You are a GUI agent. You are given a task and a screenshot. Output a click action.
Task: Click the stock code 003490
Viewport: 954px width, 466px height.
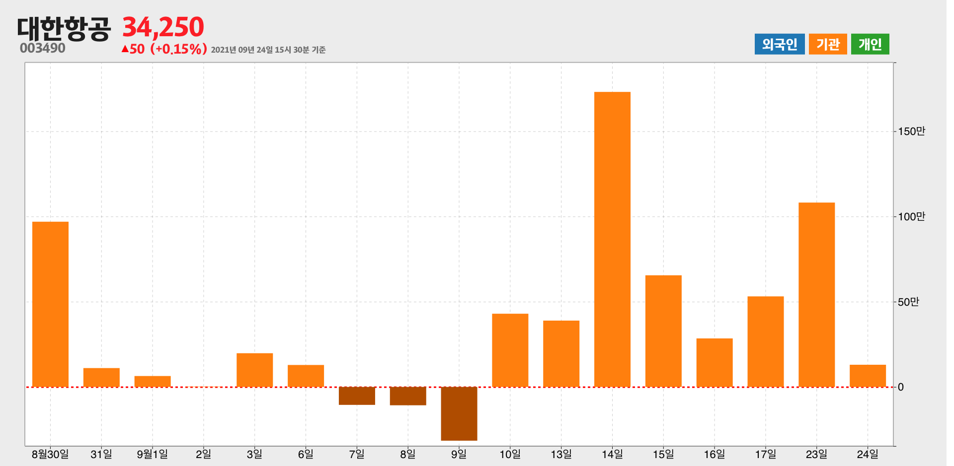(43, 48)
